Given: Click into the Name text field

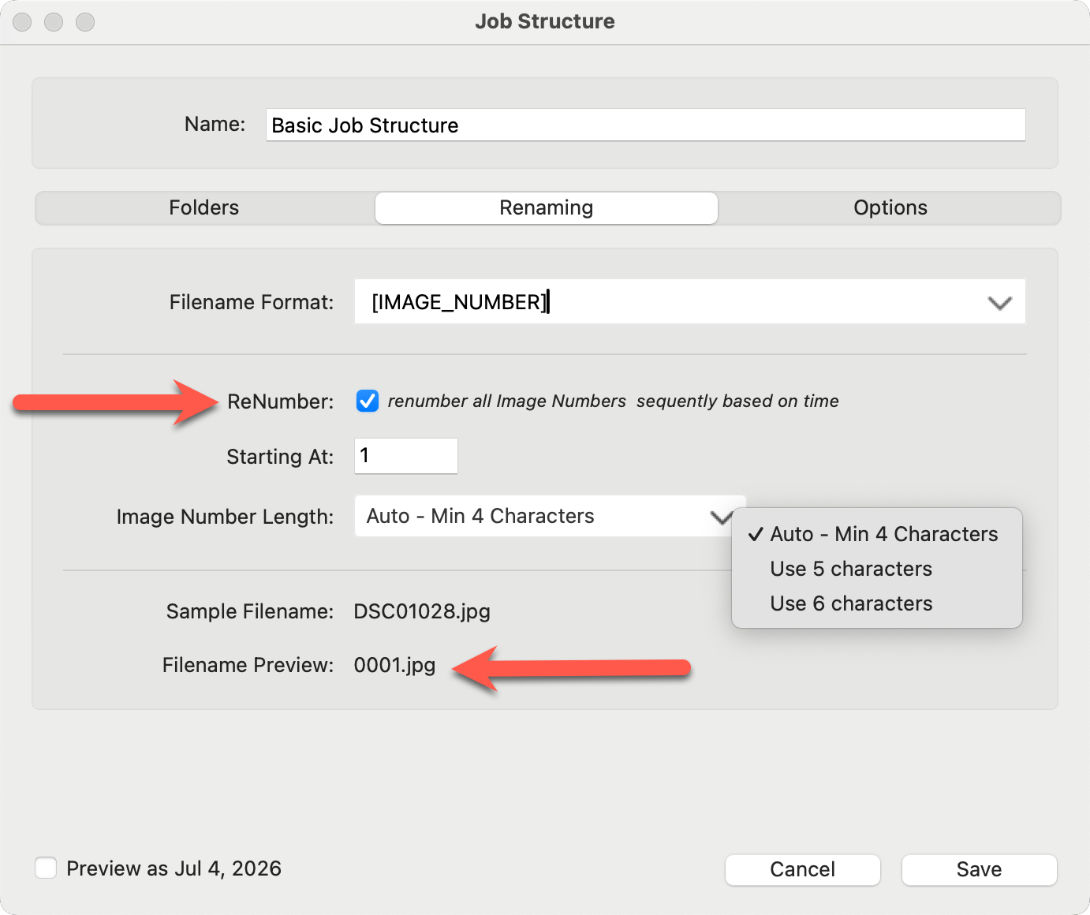Looking at the screenshot, I should pos(645,125).
